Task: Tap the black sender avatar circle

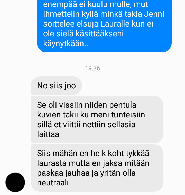Action: (15, 182)
